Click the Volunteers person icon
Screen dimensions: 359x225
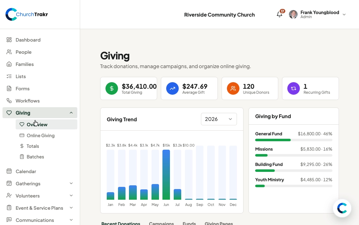9,196
